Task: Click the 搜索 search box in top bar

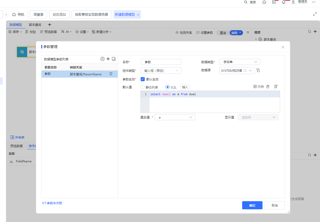Action: [250, 2]
